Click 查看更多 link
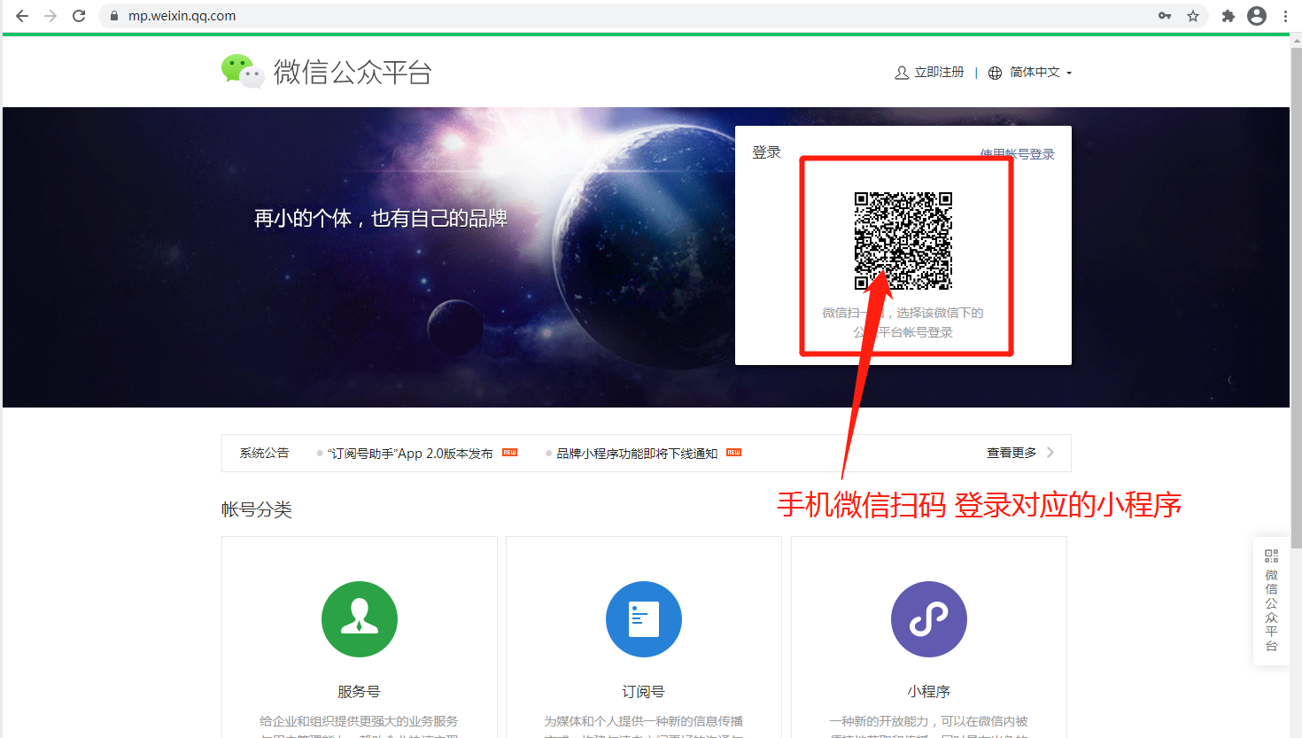This screenshot has height=738, width=1302. tap(1011, 453)
